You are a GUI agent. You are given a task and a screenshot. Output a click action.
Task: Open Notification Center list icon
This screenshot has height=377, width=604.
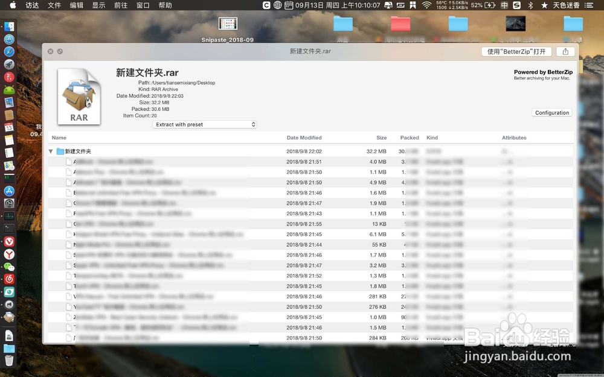tap(588, 5)
